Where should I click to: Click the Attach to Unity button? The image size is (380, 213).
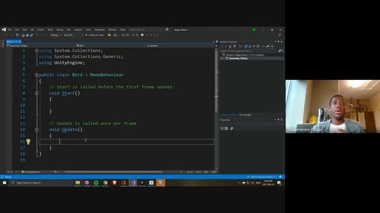tap(95, 35)
